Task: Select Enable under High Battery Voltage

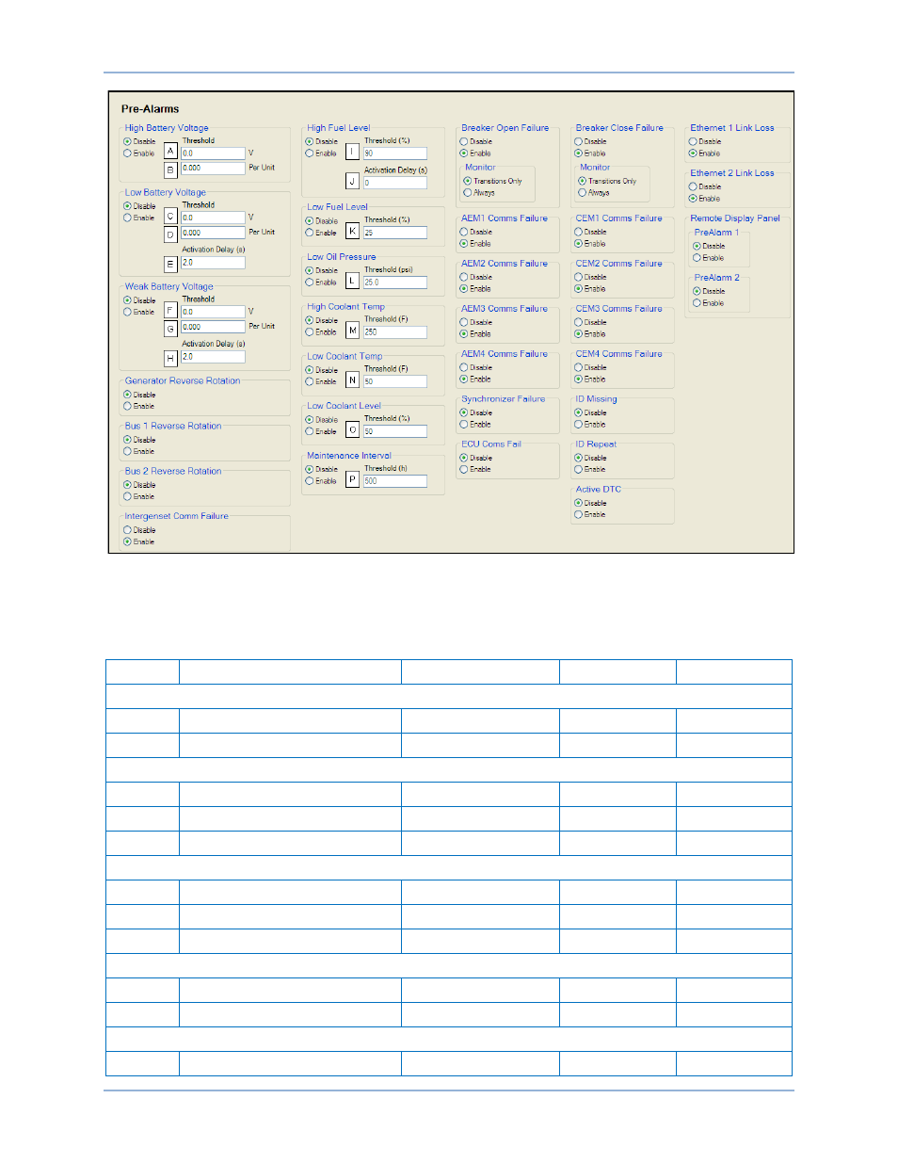Action: click(127, 153)
